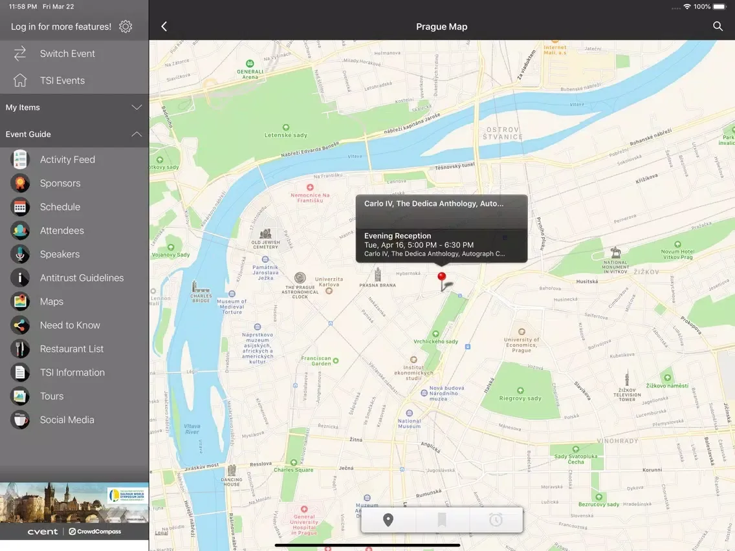This screenshot has height=551, width=735.
Task: Select the location pin button in map toolbar
Action: (x=388, y=519)
